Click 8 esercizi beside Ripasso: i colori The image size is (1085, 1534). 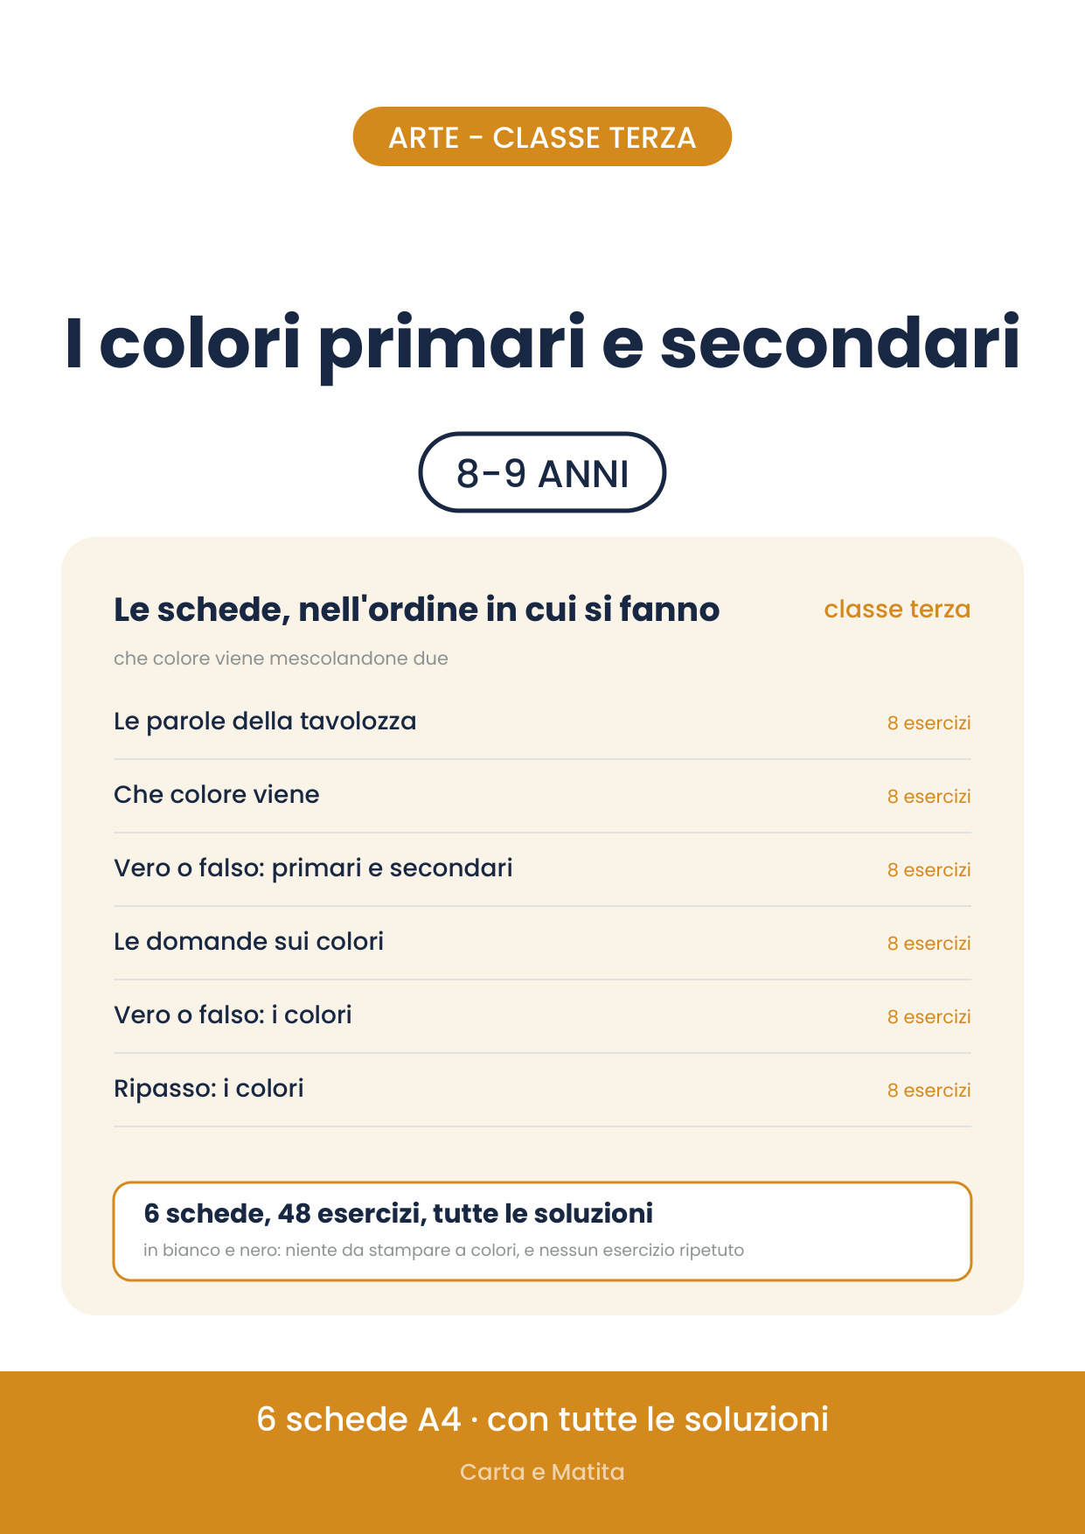click(x=929, y=1091)
